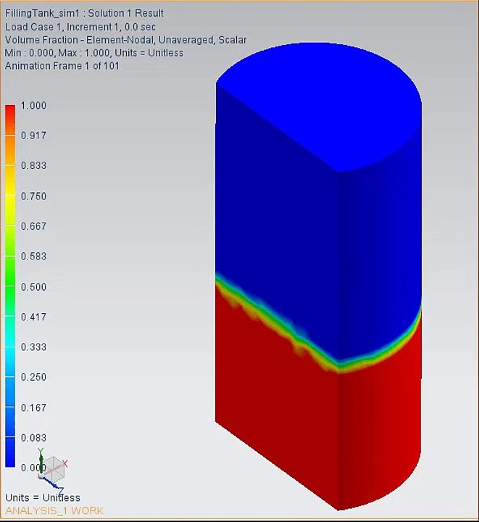The height and width of the screenshot is (522, 479).
Task: Click the legend value 0.917
Action: tap(33, 136)
